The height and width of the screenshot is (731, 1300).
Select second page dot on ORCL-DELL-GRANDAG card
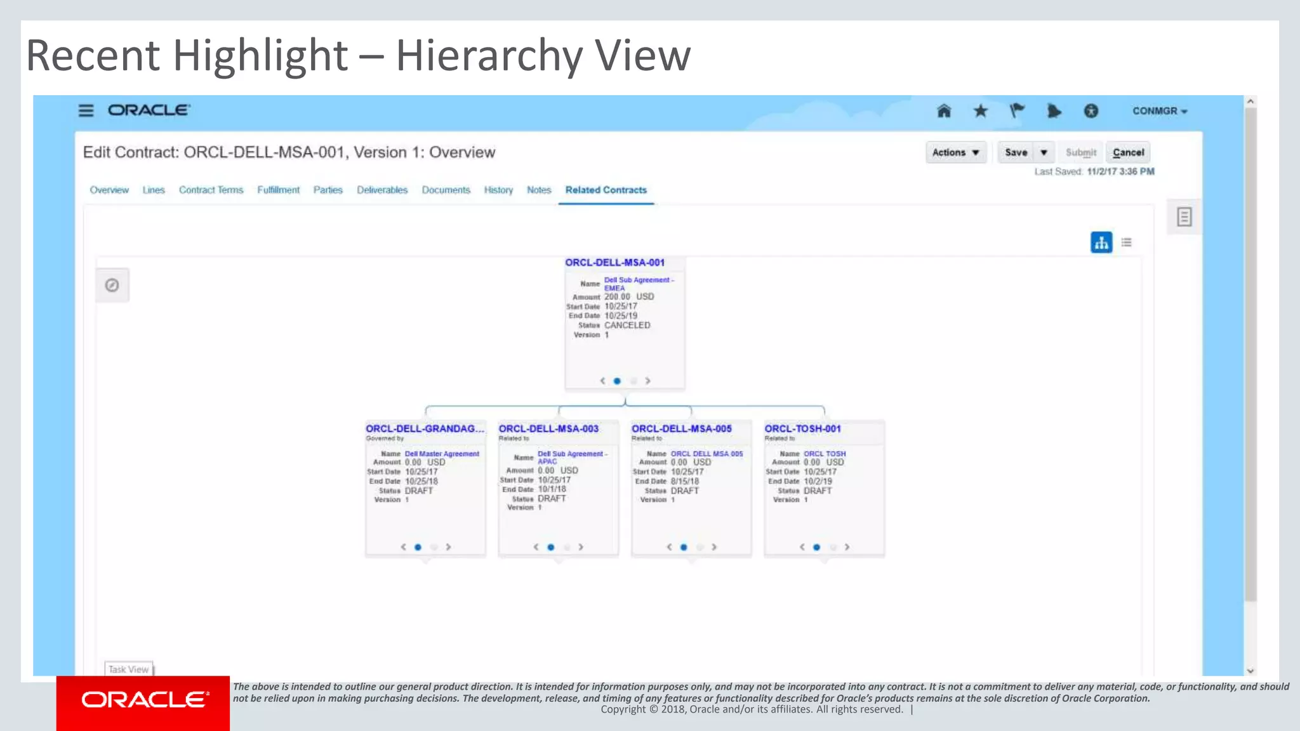click(434, 547)
